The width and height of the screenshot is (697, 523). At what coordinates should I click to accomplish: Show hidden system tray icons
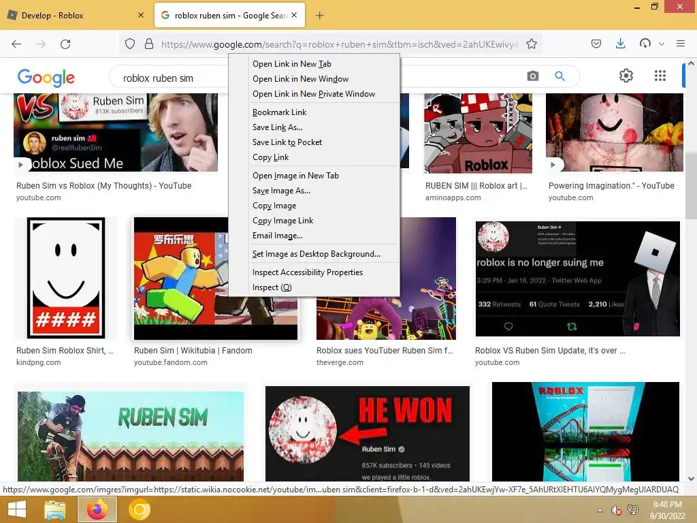(600, 510)
